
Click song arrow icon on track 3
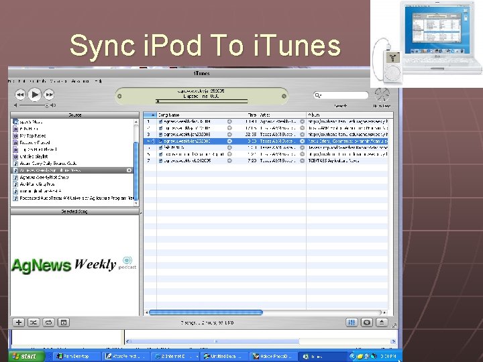(229, 135)
